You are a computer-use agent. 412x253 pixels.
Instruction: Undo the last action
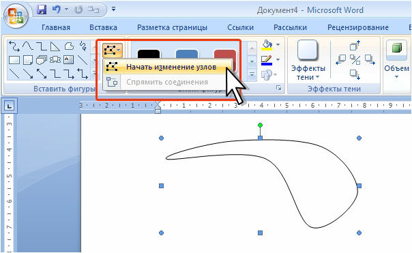(56, 10)
